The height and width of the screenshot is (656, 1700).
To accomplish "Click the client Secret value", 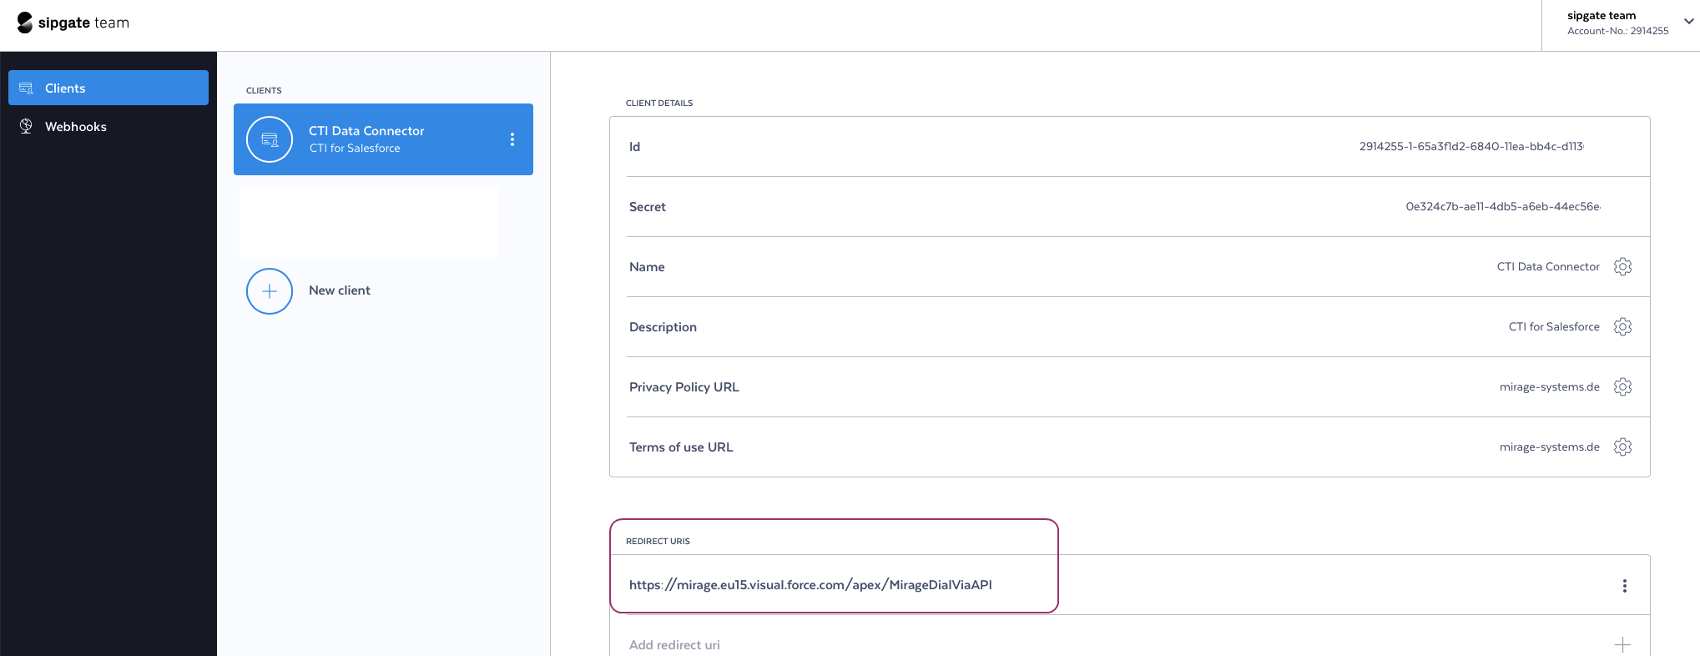I will [x=1503, y=206].
